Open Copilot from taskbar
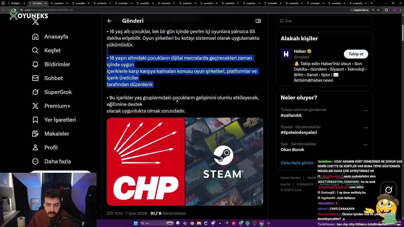The height and width of the screenshot is (227, 404). click(x=185, y=223)
